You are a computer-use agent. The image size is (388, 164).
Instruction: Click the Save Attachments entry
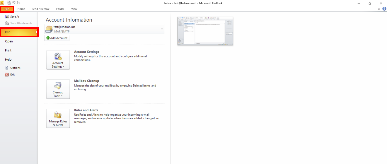tap(18, 23)
